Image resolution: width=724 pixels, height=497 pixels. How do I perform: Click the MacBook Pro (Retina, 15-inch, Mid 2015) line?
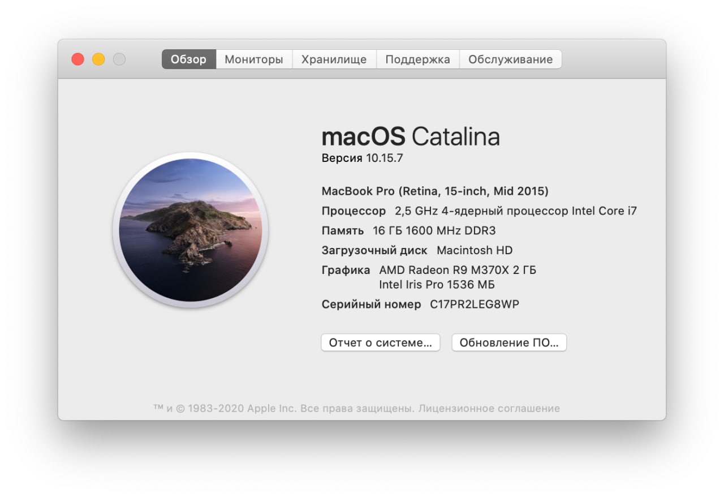point(435,191)
